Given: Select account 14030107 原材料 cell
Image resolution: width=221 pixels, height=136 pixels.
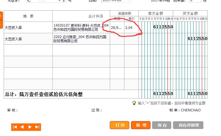Looking at the screenshot, I should [81, 27].
